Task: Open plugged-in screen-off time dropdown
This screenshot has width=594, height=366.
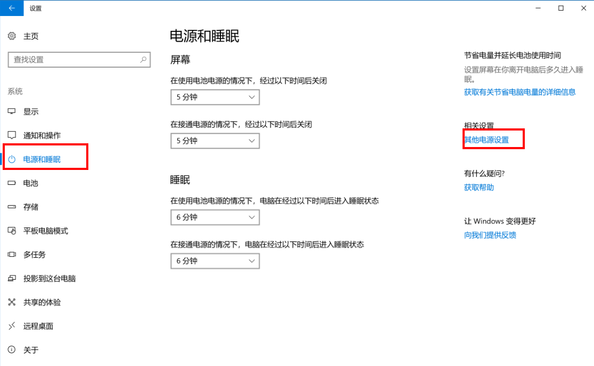Action: (214, 141)
